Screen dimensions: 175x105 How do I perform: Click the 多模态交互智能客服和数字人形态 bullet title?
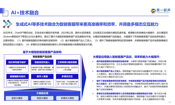[125, 94]
